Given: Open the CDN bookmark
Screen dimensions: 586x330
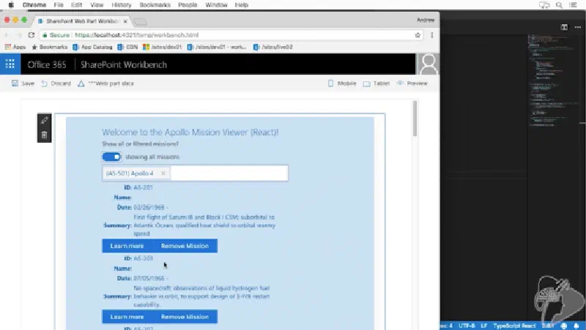Looking at the screenshot, I should pos(127,47).
